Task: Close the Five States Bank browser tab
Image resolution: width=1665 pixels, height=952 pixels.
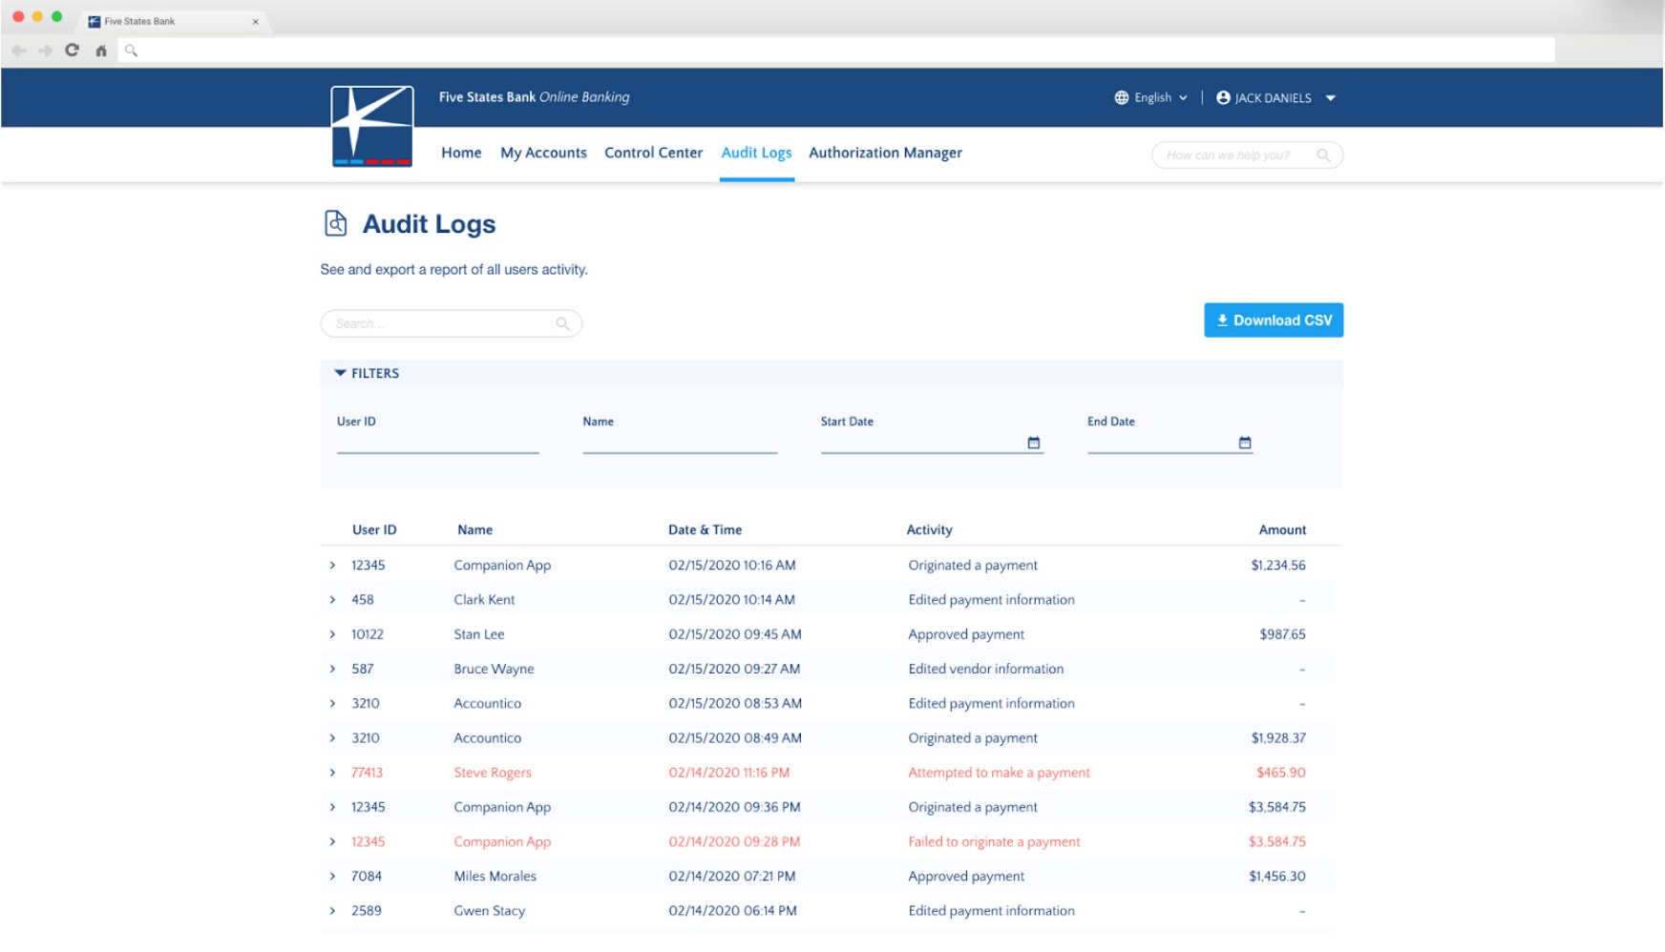Action: pos(255,21)
